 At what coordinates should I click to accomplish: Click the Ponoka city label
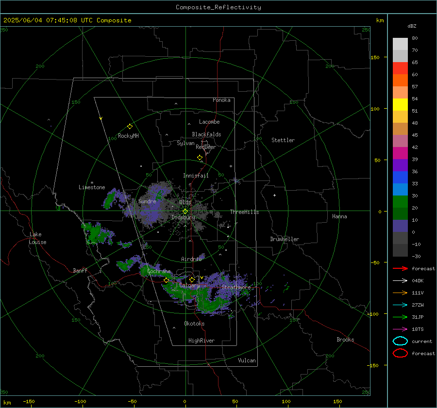tap(221, 100)
